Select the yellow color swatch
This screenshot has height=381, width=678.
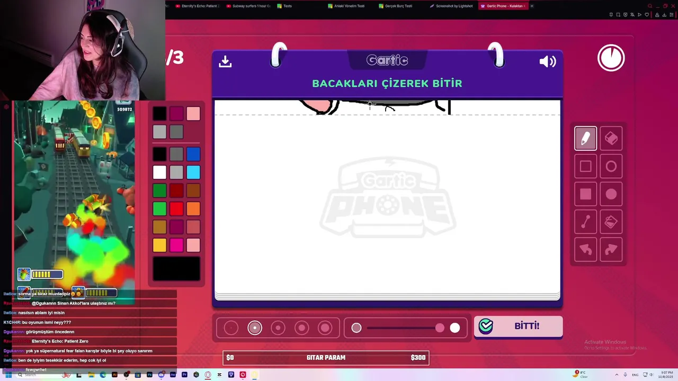click(x=159, y=245)
